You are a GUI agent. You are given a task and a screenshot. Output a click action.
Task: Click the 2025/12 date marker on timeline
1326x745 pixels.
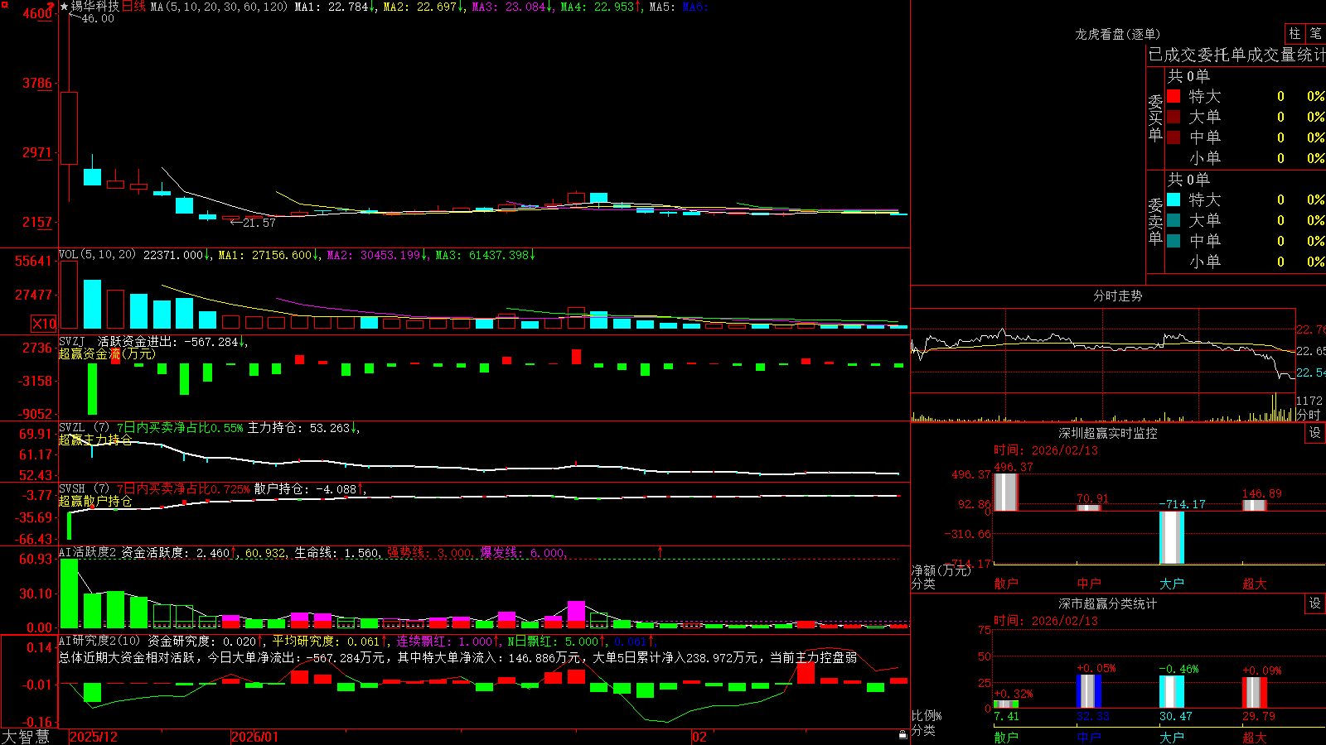[94, 737]
